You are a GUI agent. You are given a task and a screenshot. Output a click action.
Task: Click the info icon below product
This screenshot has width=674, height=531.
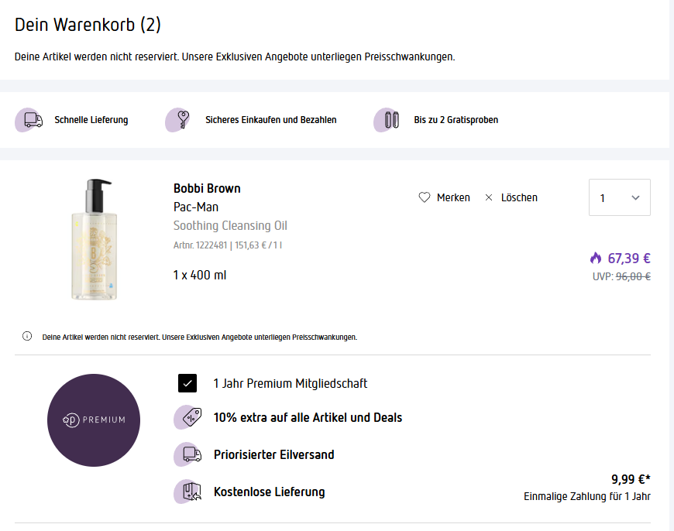pyautogui.click(x=27, y=337)
